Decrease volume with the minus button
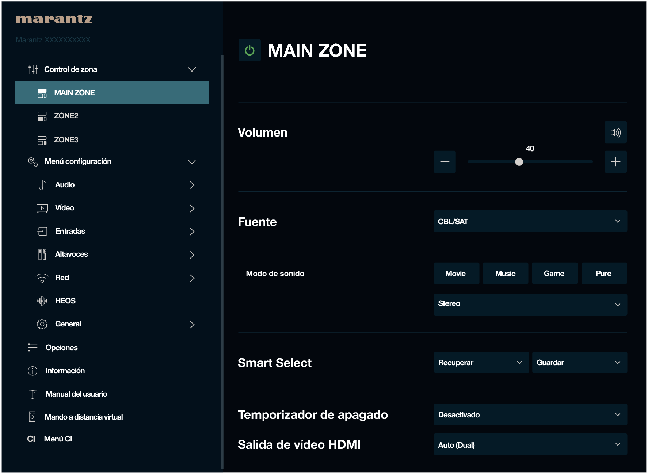Screen dimensions: 648x474 pyautogui.click(x=445, y=162)
